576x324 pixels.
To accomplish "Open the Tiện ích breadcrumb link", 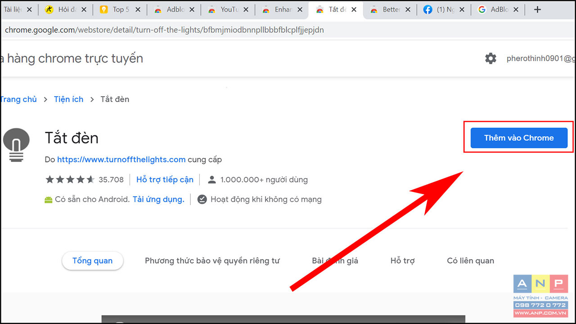I will click(68, 99).
